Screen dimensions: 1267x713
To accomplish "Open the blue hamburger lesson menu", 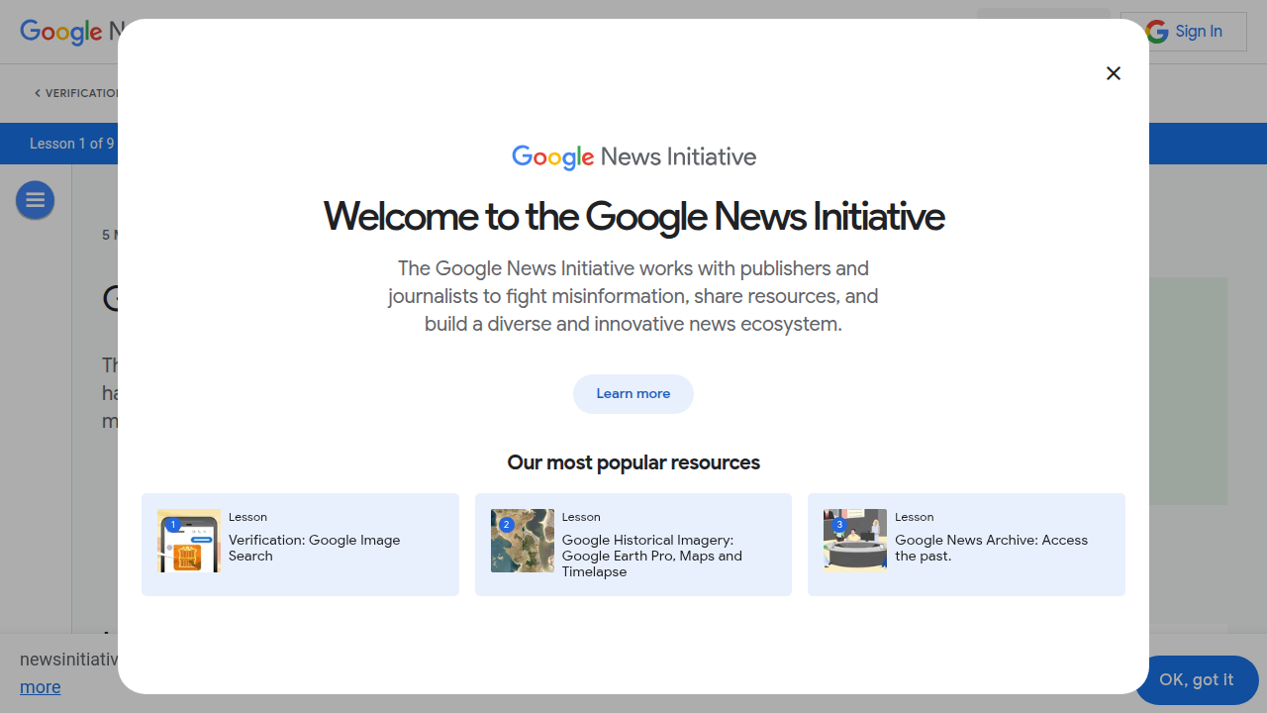I will tap(35, 201).
